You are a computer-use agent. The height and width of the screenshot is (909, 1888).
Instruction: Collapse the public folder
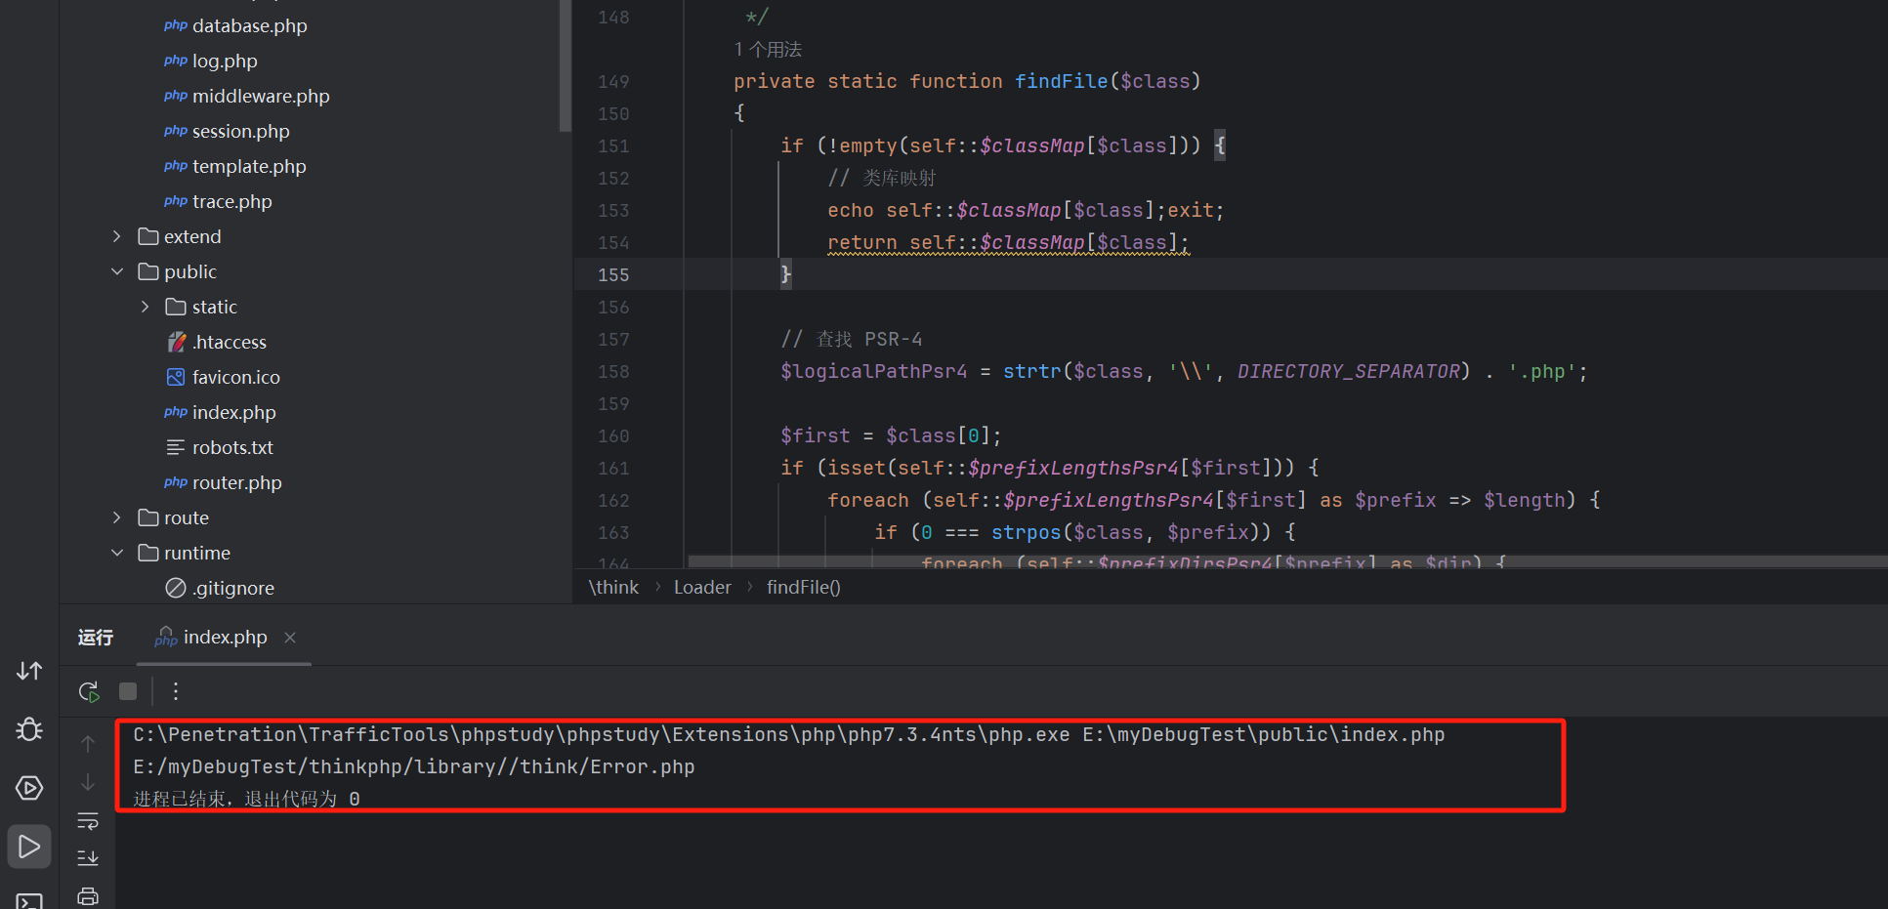coord(117,271)
